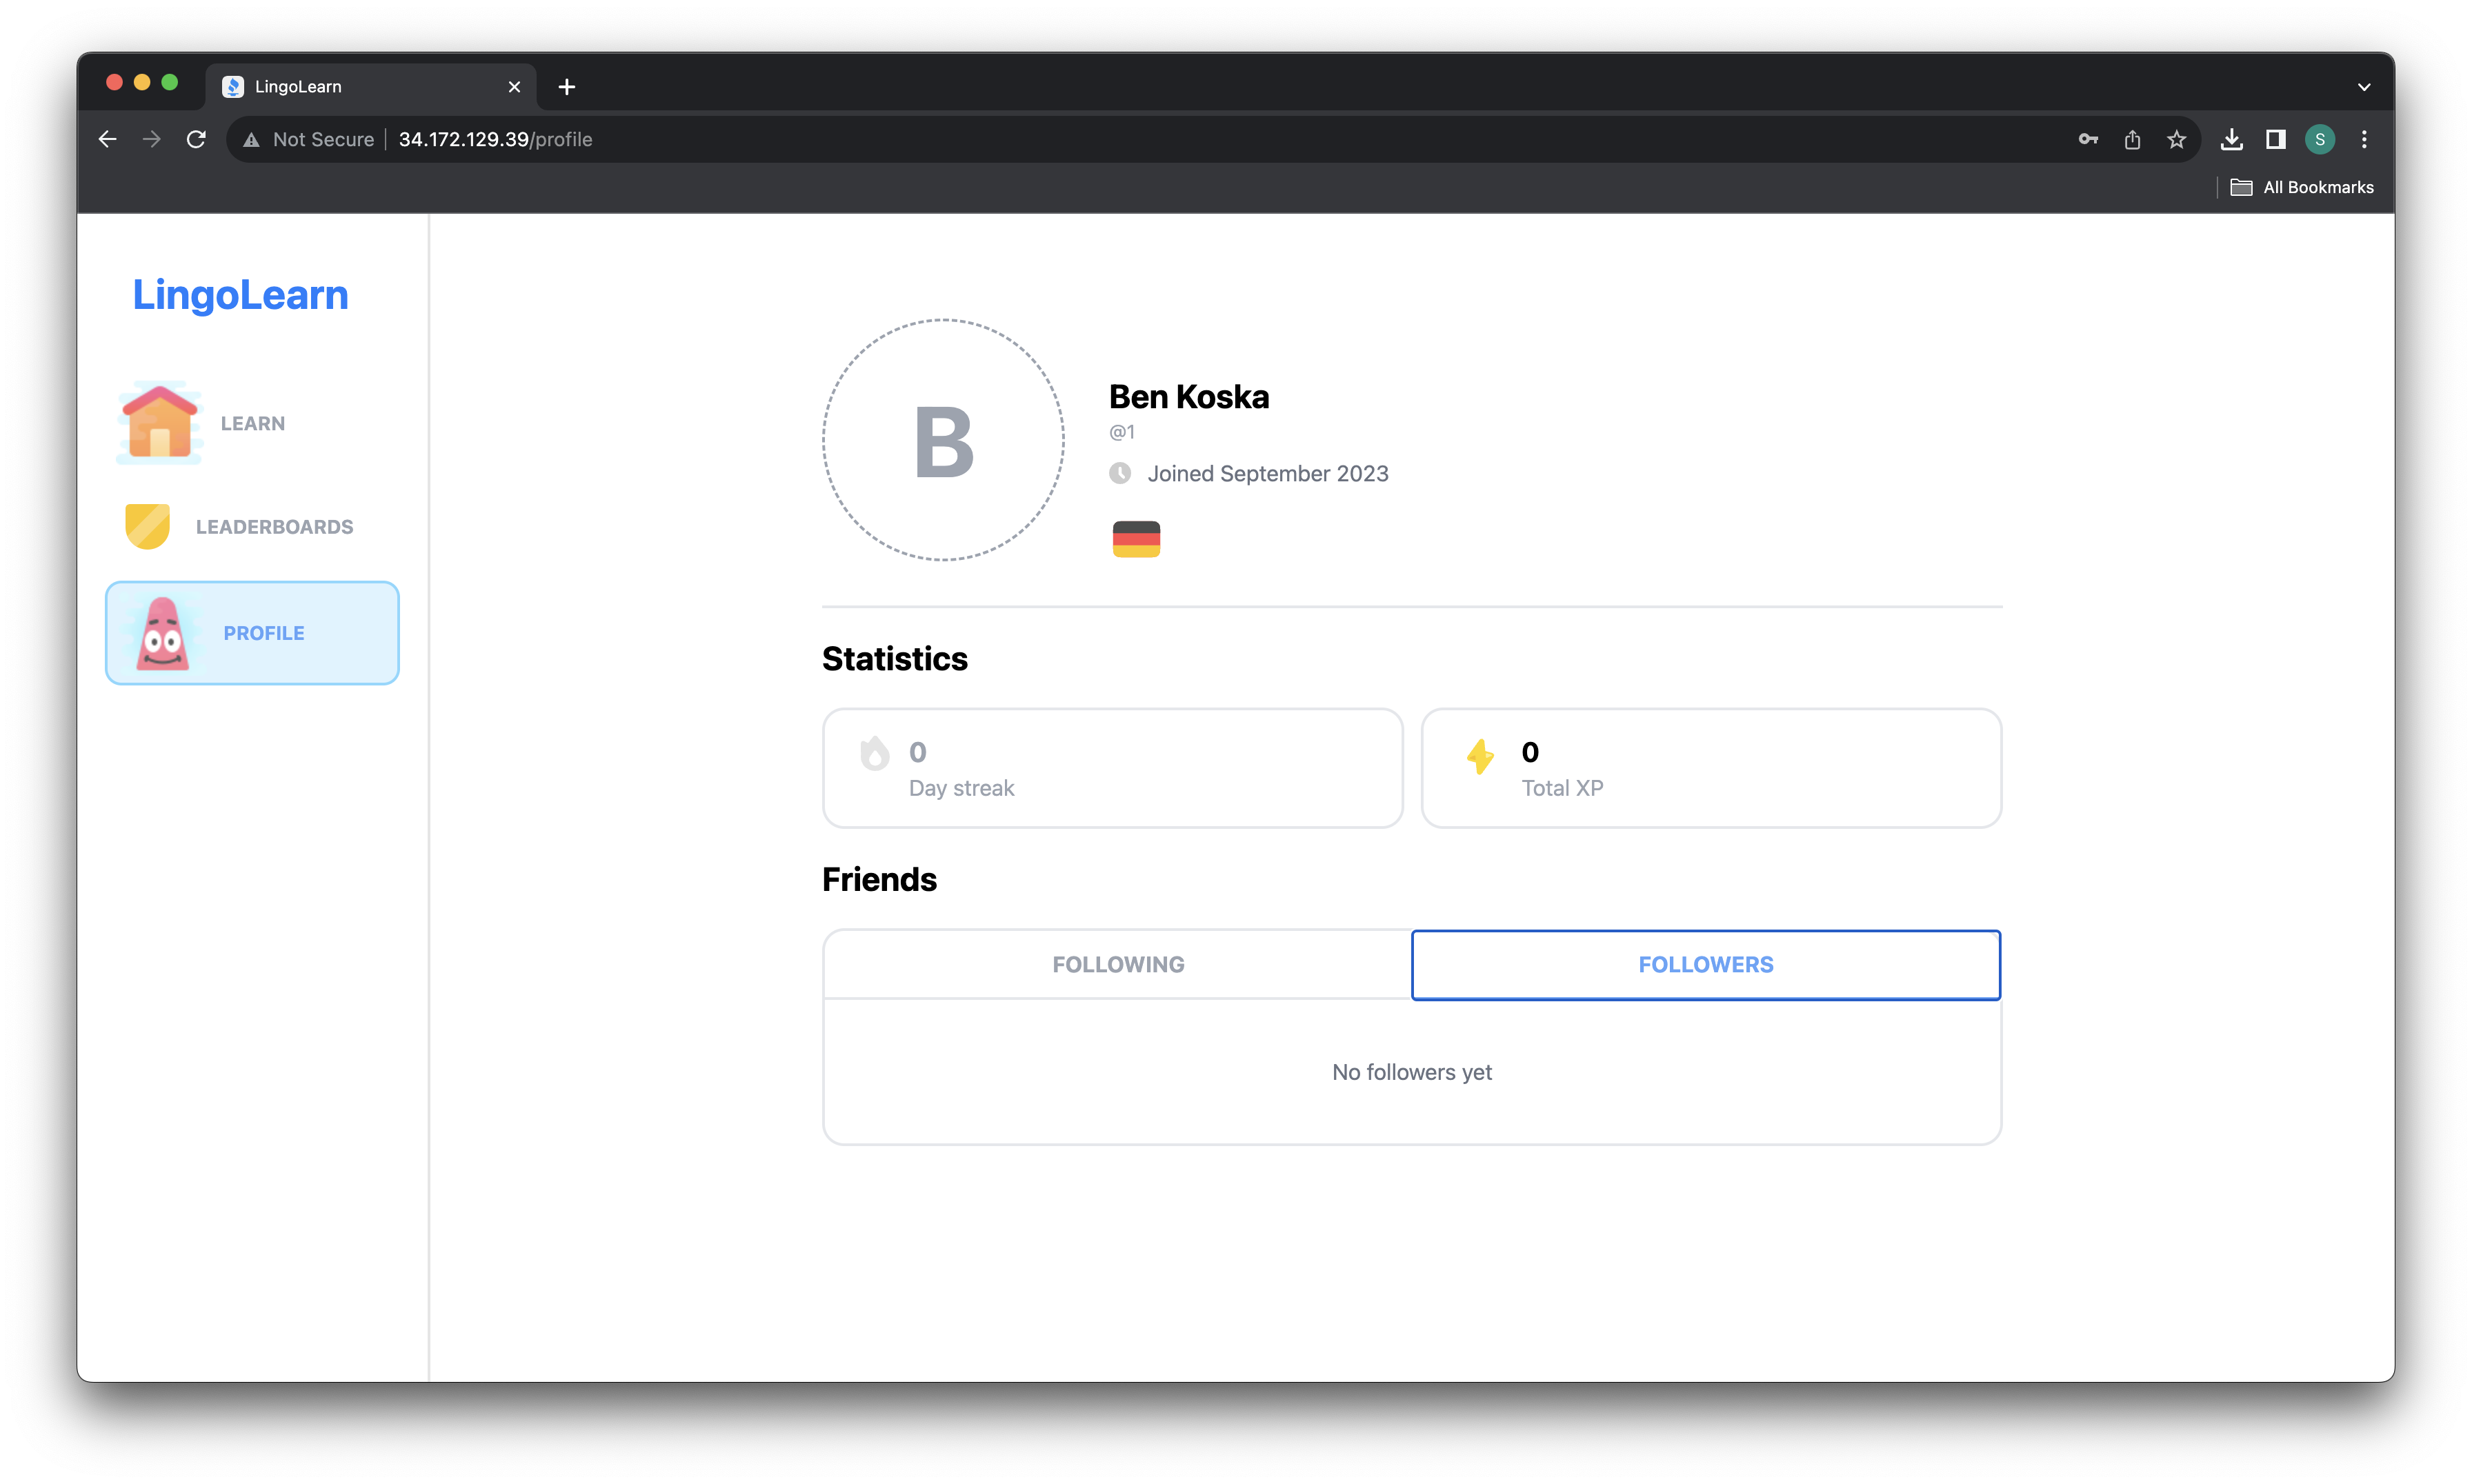The height and width of the screenshot is (1484, 2472).
Task: Click the Learn house icon in sidebar
Action: (x=159, y=423)
